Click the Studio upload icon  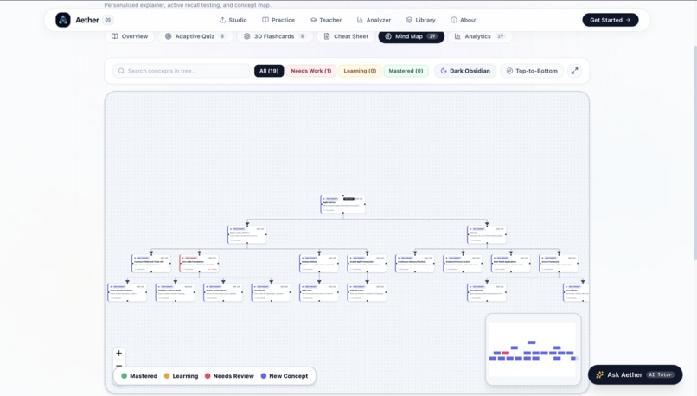coord(222,20)
